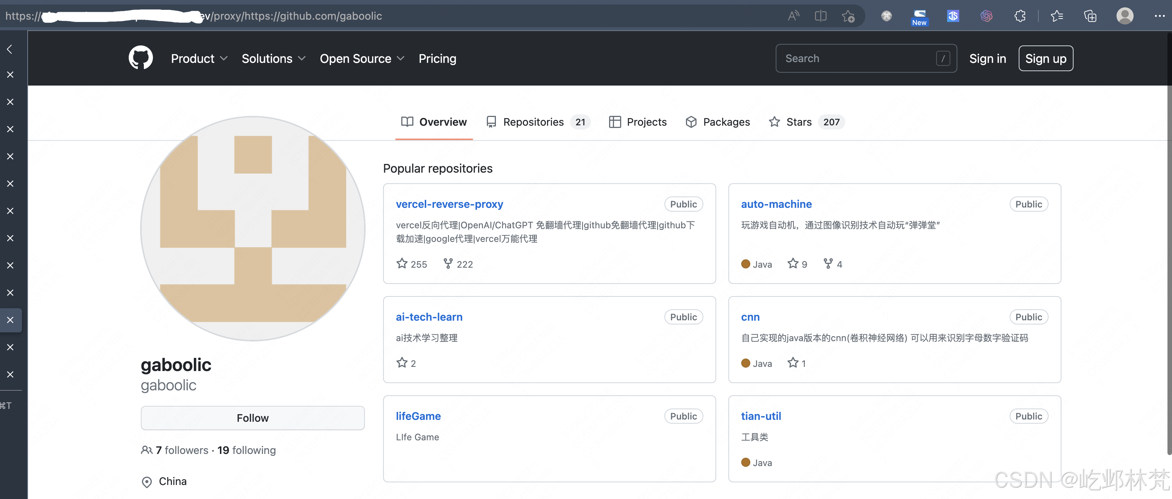
Task: Expand the Open Source dropdown menu
Action: point(362,59)
